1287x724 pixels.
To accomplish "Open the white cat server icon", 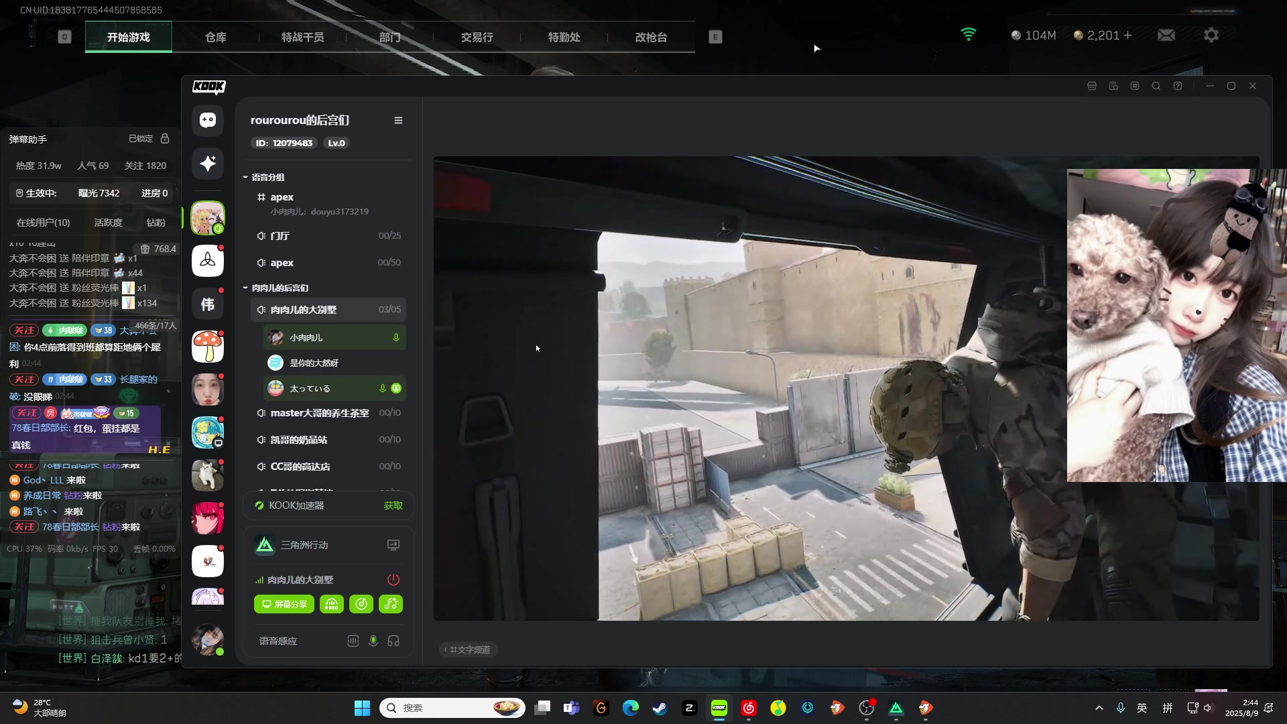I will [x=208, y=475].
